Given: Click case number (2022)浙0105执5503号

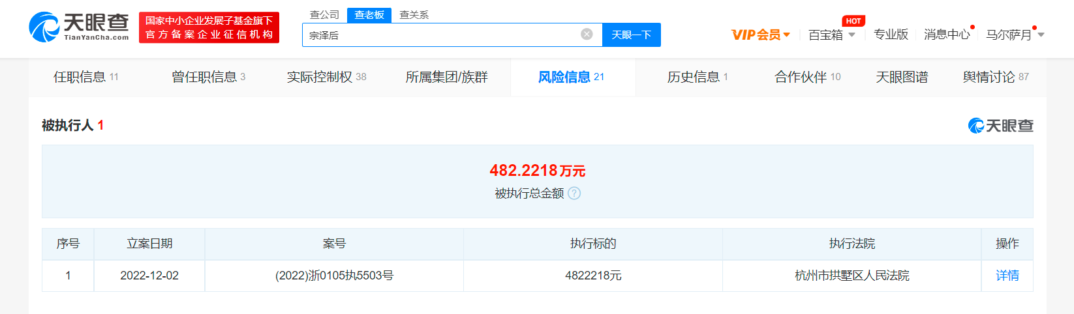Looking at the screenshot, I should 334,276.
